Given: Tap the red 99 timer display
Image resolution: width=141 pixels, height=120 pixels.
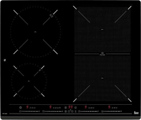Looking at the screenshot, I should 70,107.
